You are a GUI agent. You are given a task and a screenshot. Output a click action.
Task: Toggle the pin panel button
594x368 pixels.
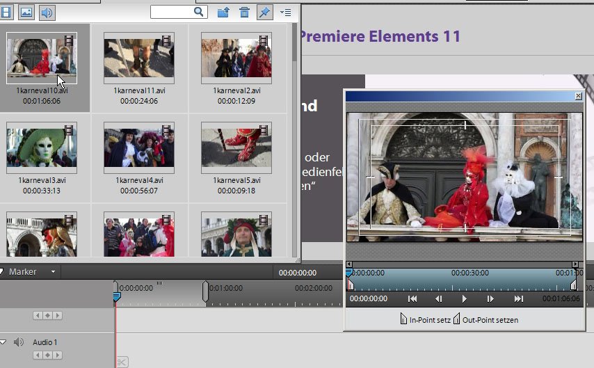point(264,13)
